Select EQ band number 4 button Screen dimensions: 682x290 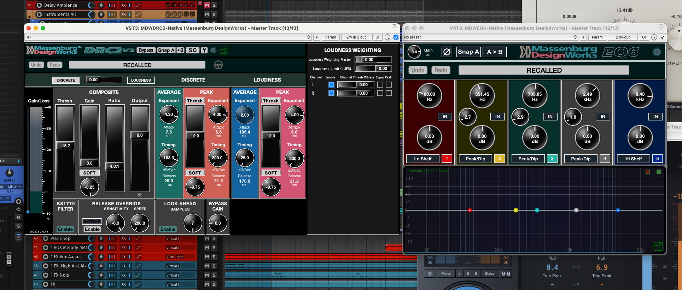pos(605,159)
